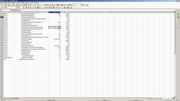Open the Open-file recent documents arrow
Image resolution: width=180 pixels, height=101 pixels.
[x=7, y=5]
